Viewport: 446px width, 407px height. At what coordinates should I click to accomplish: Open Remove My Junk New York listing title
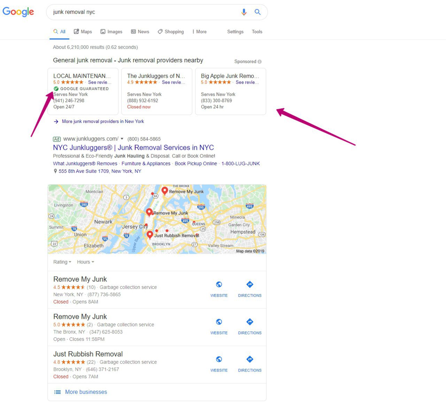coord(80,279)
